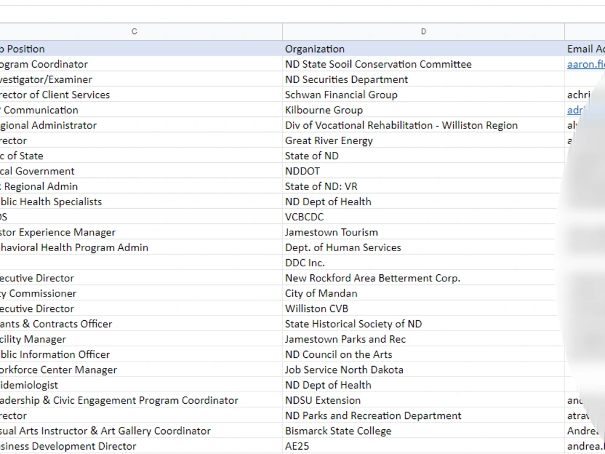The width and height of the screenshot is (605, 454).
Task: Select Visual Arts Instructor & Art Gallery Coordinator cell
Action: tap(141, 431)
